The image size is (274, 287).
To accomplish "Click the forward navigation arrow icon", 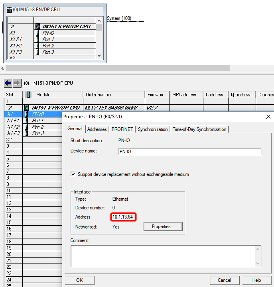I will point(17,83).
